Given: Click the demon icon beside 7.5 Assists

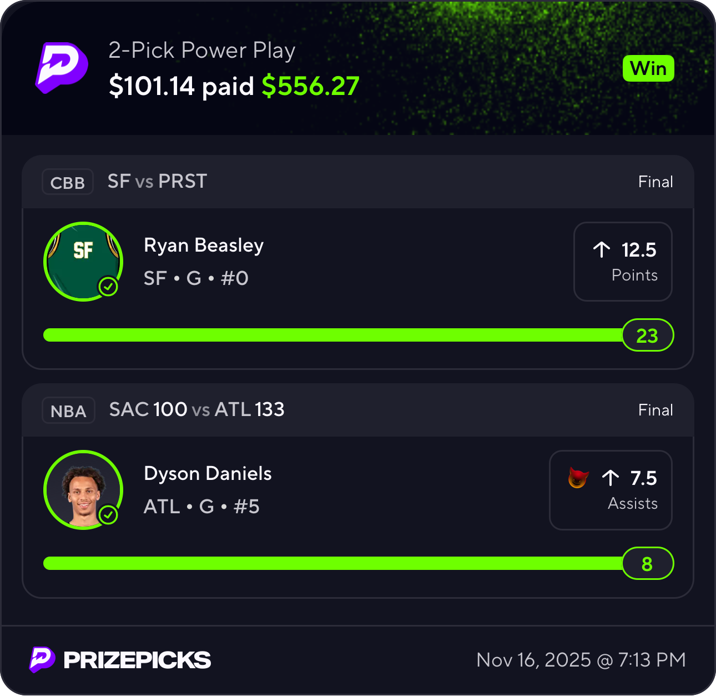Looking at the screenshot, I should click(578, 478).
